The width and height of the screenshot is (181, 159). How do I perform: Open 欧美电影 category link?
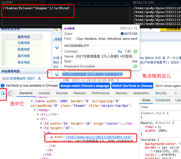(x=24, y=49)
